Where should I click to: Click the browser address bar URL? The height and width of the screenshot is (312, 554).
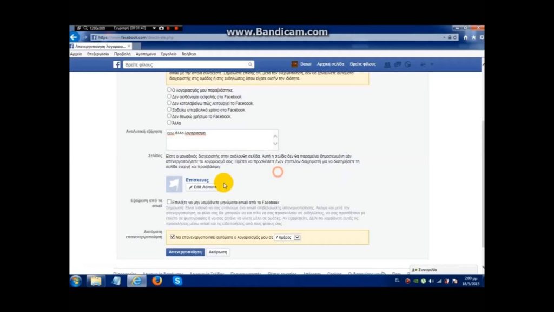(x=136, y=37)
